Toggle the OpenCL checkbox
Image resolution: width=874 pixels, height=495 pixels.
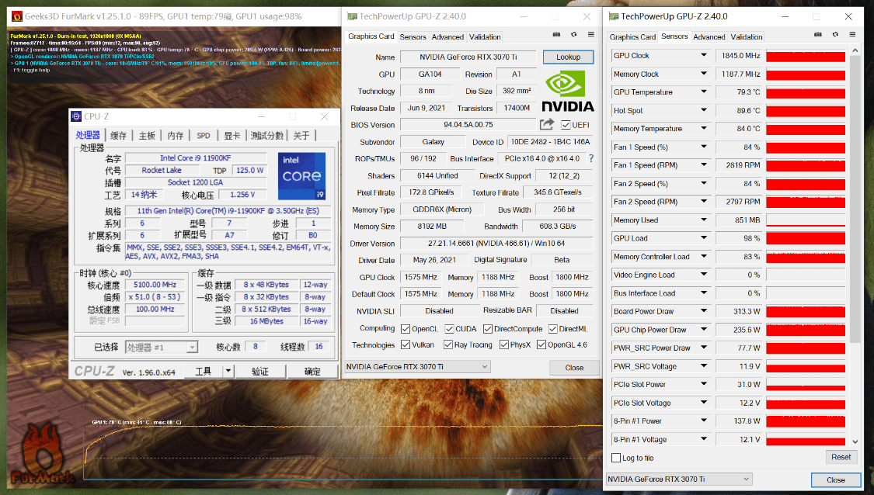pyautogui.click(x=406, y=329)
